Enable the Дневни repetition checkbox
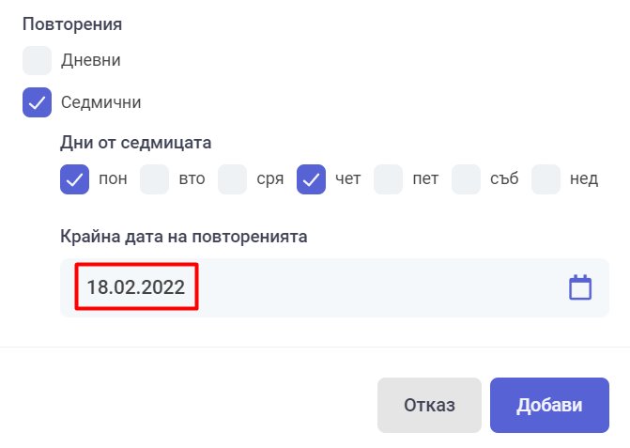Viewport: 630px width, 448px height. click(37, 60)
